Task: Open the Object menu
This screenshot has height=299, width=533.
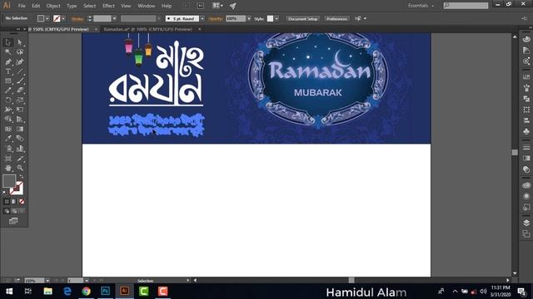Action: 53,6
